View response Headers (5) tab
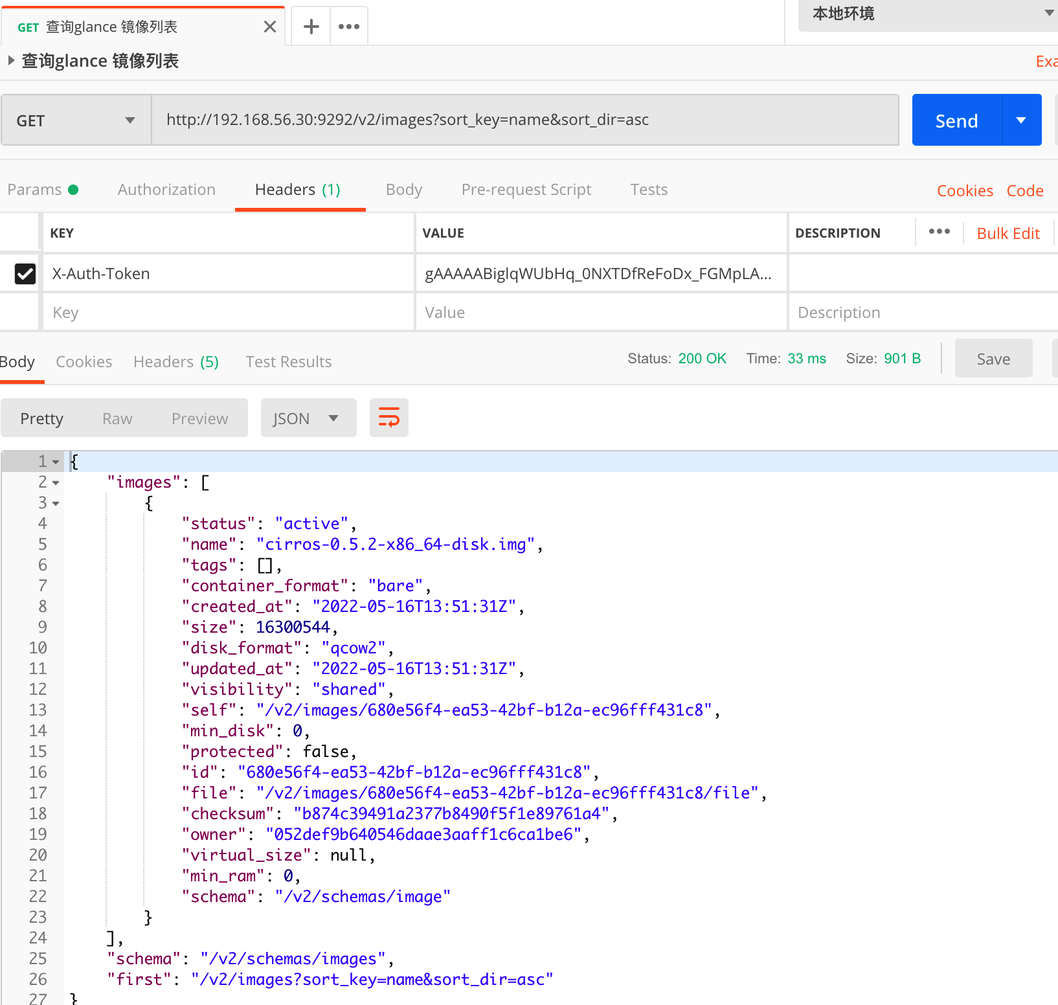This screenshot has width=1058, height=1005. click(x=176, y=362)
